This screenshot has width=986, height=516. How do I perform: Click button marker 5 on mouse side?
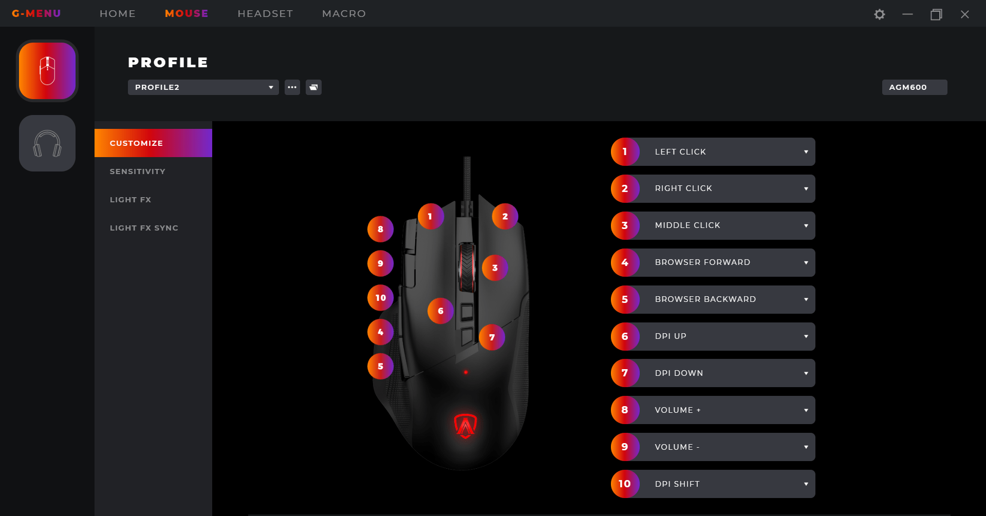pyautogui.click(x=380, y=367)
